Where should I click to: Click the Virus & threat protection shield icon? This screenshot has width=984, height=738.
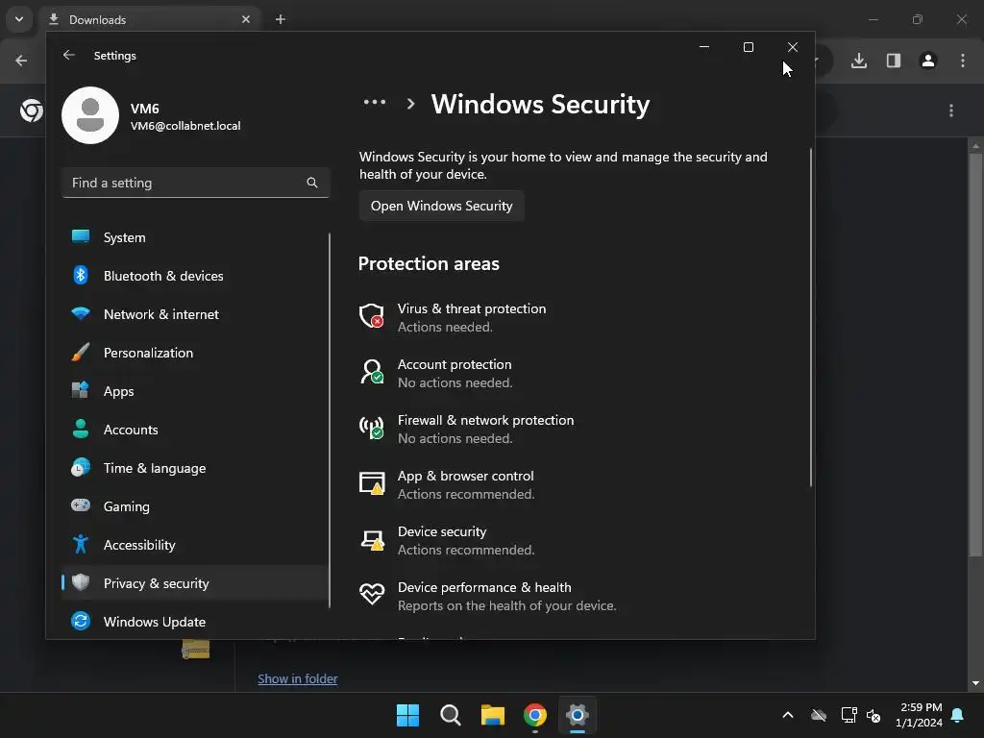372,315
